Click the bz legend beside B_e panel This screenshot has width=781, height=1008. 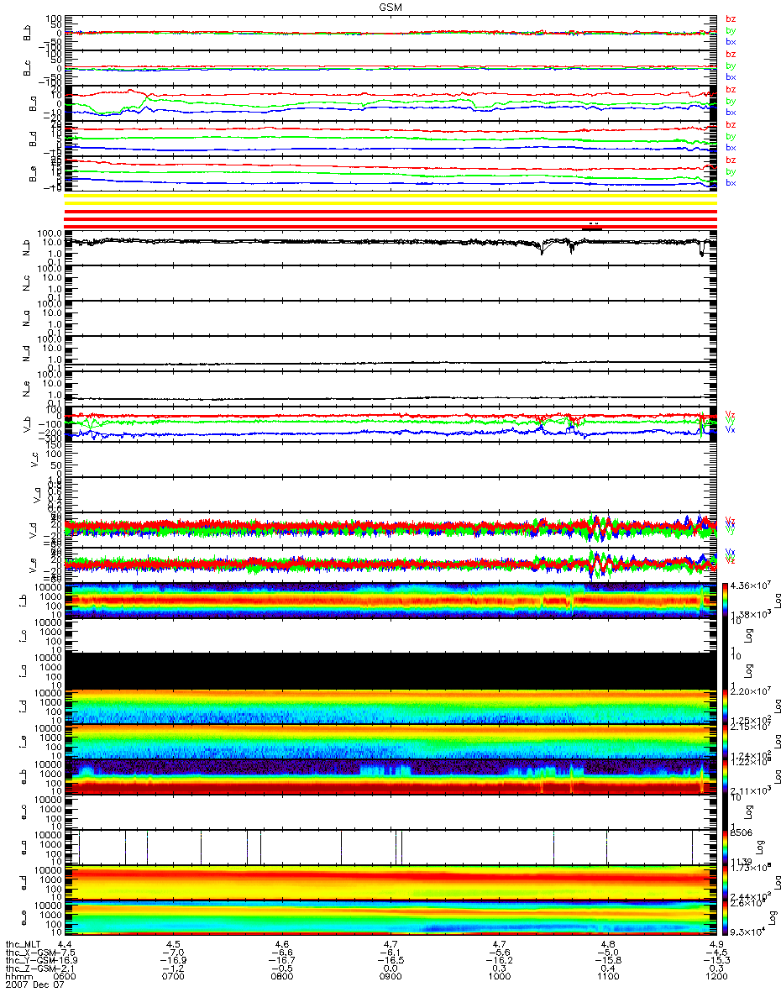pyautogui.click(x=731, y=160)
